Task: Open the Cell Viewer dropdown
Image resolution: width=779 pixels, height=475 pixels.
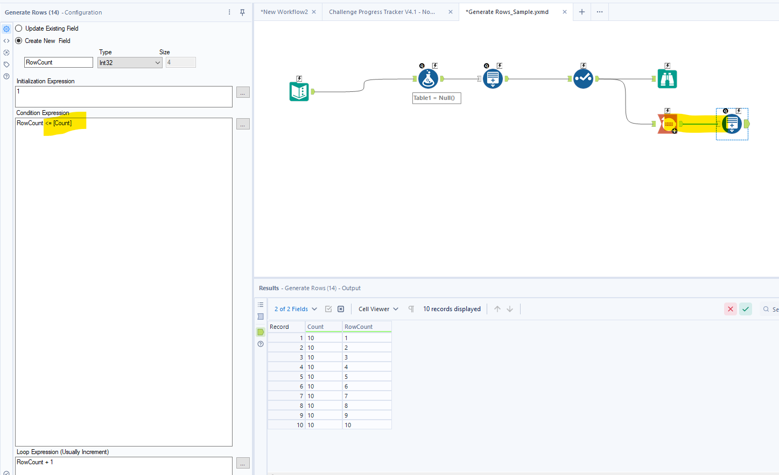Action: [378, 308]
